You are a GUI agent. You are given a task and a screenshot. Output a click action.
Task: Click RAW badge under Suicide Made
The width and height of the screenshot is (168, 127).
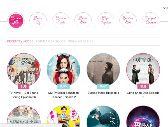tap(103, 87)
